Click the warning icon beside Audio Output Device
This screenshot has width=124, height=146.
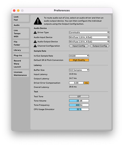pyautogui.click(x=35, y=42)
